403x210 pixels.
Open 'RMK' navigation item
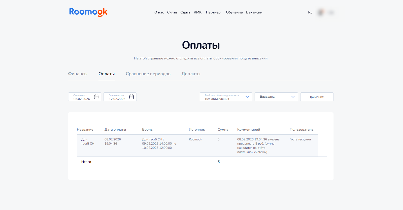[197, 12]
